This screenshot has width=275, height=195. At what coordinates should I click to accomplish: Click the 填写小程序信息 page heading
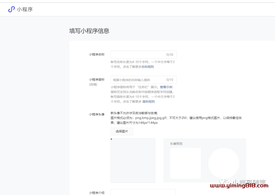(x=89, y=31)
